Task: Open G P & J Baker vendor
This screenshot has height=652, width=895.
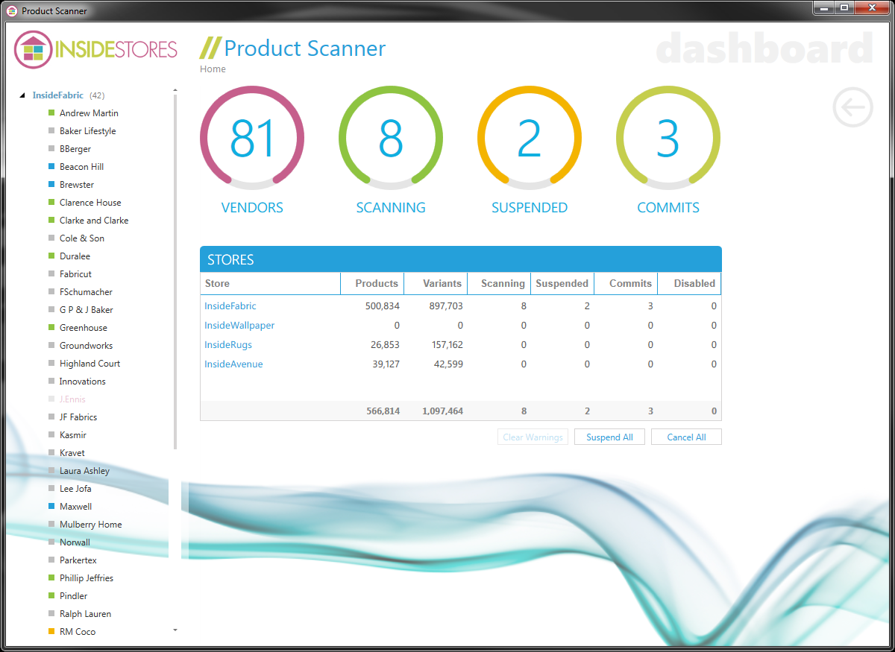Action: coord(87,310)
